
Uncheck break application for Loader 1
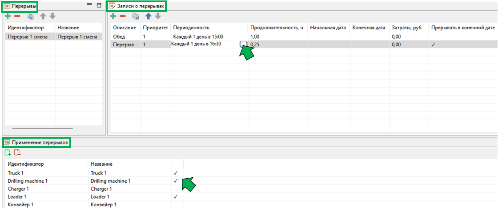[175, 197]
